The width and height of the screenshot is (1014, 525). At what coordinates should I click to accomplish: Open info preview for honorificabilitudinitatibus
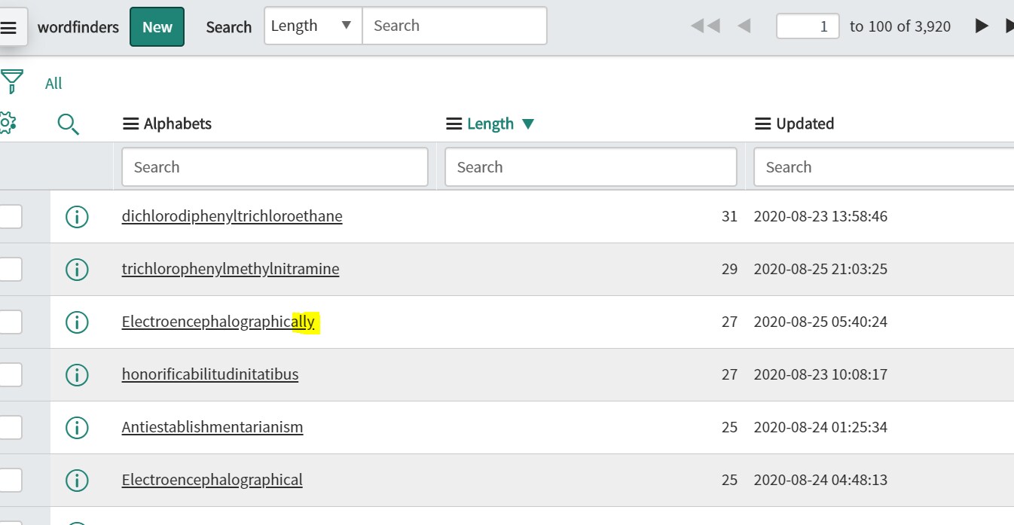coord(77,374)
